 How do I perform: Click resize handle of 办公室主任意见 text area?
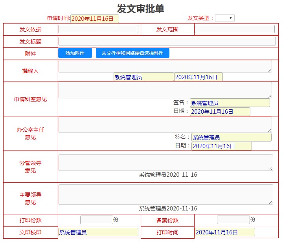click(270, 131)
